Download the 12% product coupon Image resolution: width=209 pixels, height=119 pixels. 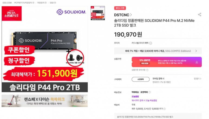pyautogui.click(x=196, y=62)
